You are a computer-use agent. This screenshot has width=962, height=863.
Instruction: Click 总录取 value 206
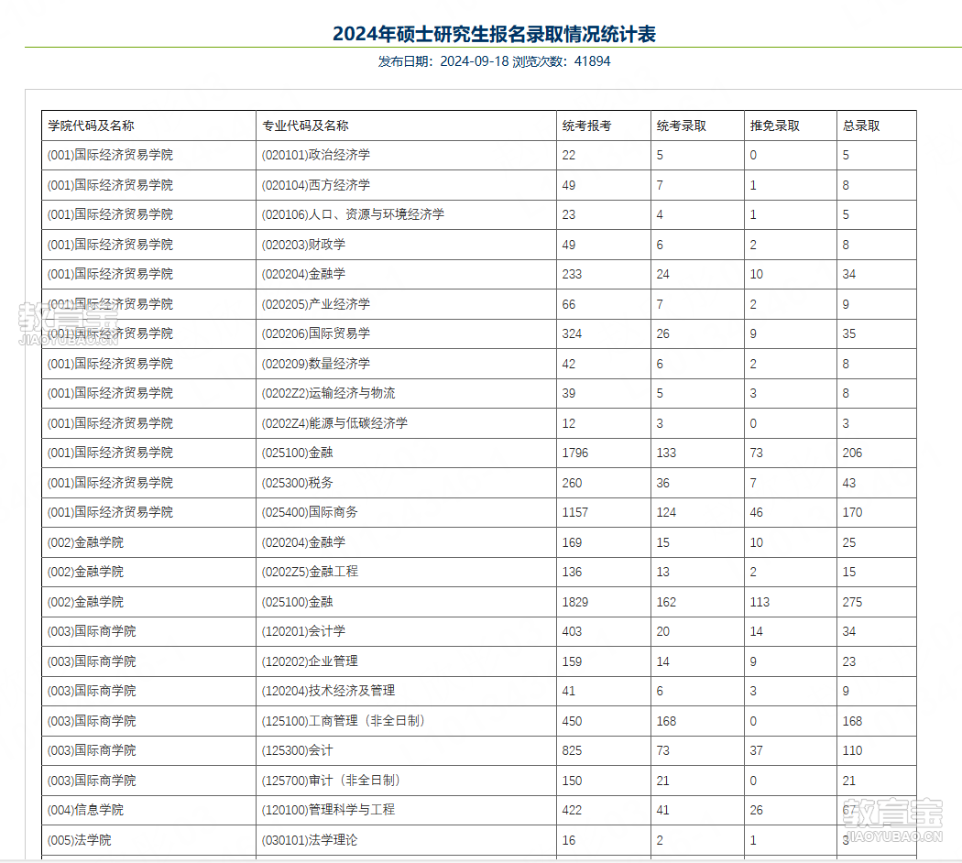(852, 453)
